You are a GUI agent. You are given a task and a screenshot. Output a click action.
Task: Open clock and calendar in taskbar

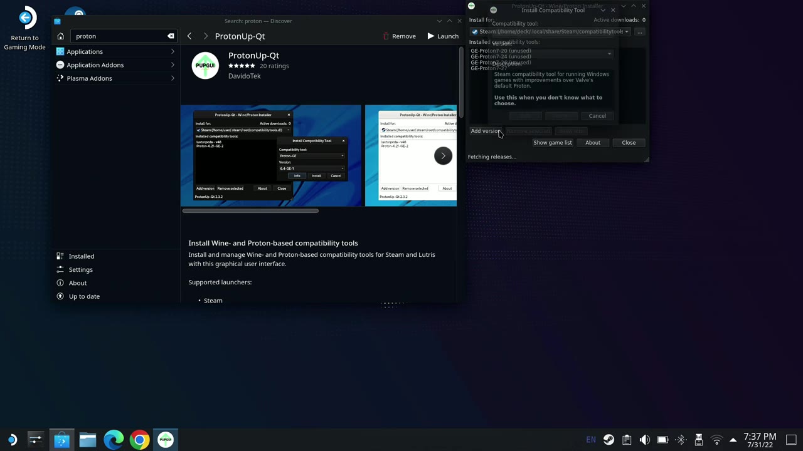[760, 440]
